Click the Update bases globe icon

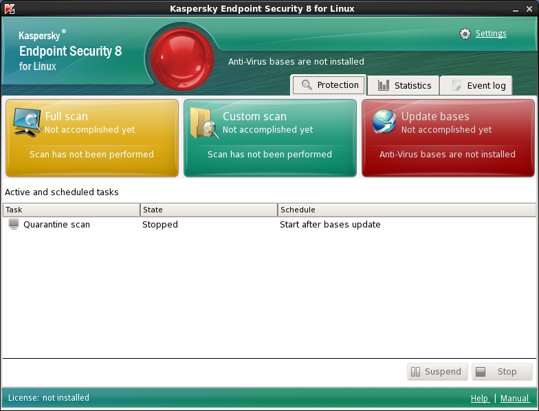pos(384,122)
